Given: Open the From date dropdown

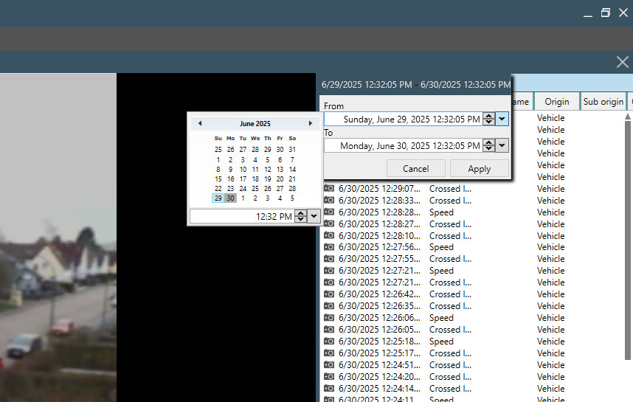Looking at the screenshot, I should click(502, 119).
